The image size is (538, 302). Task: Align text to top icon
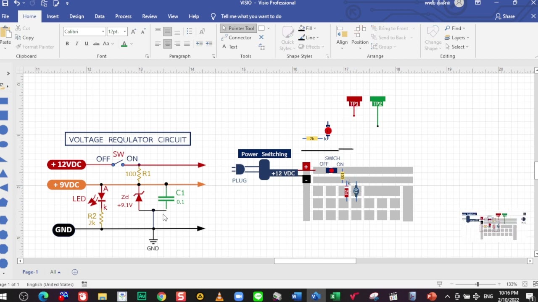click(x=158, y=31)
